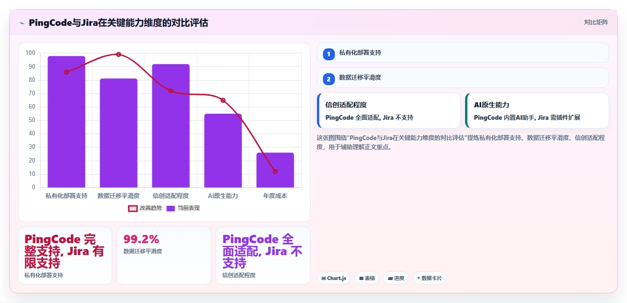This screenshot has height=303, width=627.
Task: Click the 'PingCode 完整支持, Jira 有限支持' stat card
Action: coord(65,256)
